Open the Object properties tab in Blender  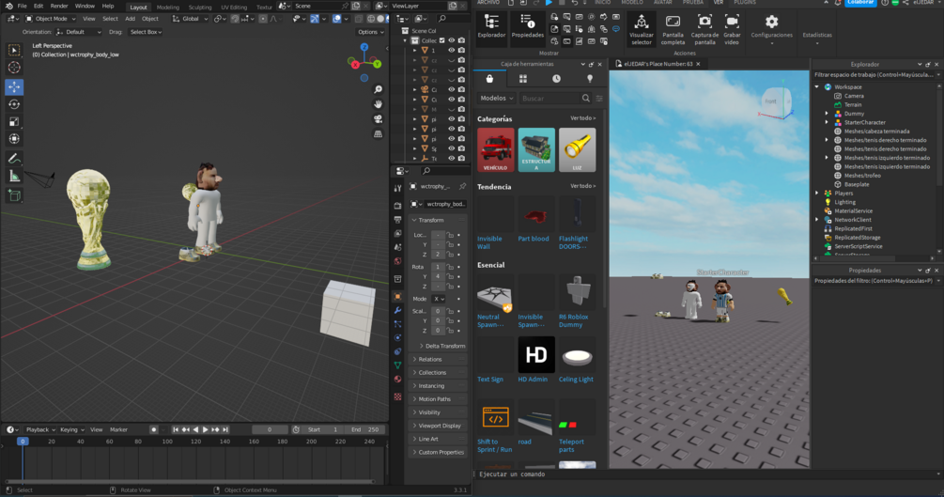397,296
